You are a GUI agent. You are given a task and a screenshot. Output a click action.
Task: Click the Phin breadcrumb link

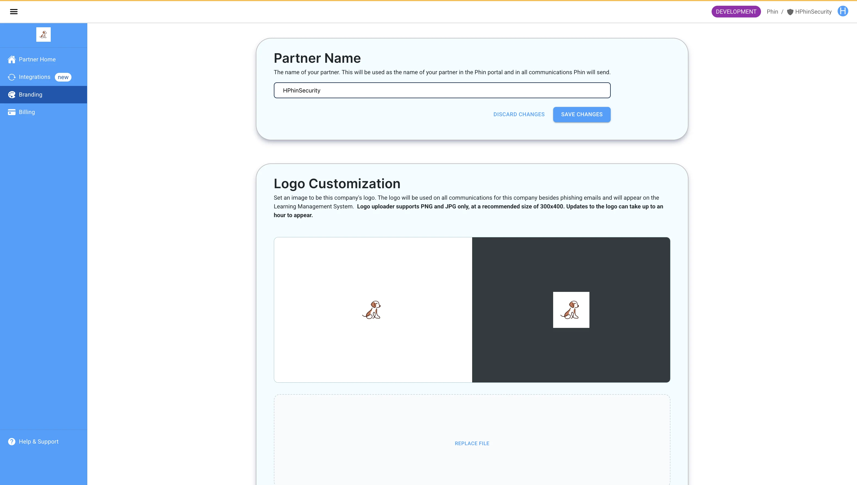coord(772,12)
